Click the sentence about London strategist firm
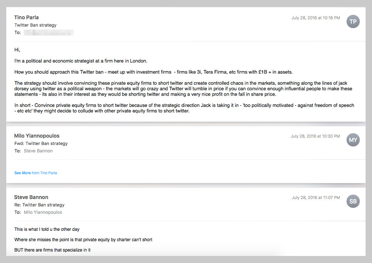 point(81,61)
